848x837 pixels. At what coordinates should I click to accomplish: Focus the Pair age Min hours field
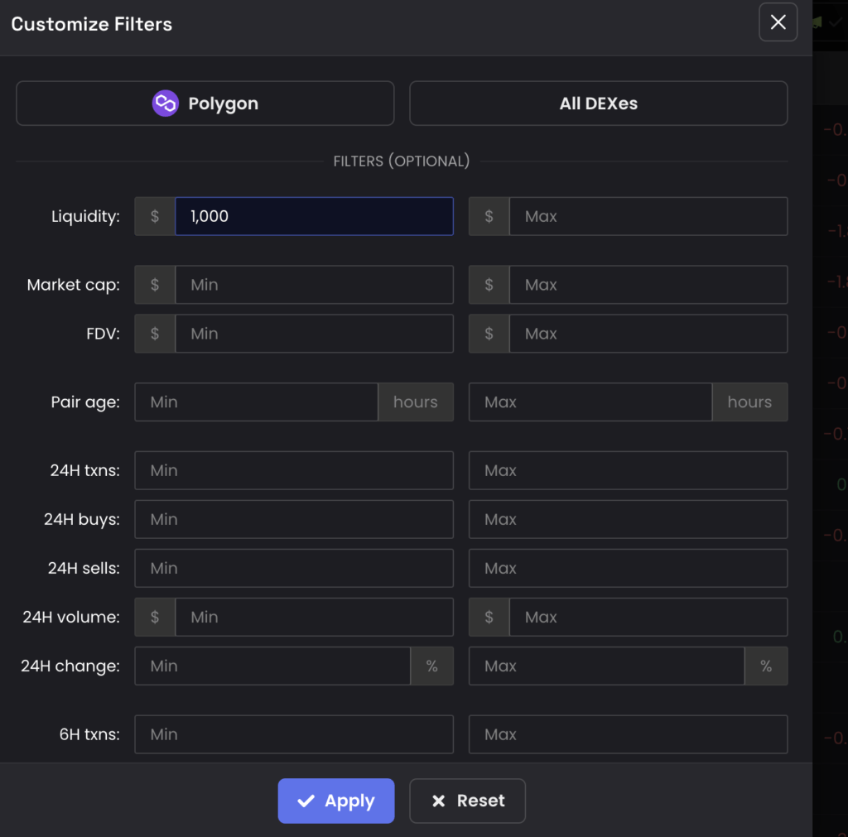pyautogui.click(x=256, y=402)
